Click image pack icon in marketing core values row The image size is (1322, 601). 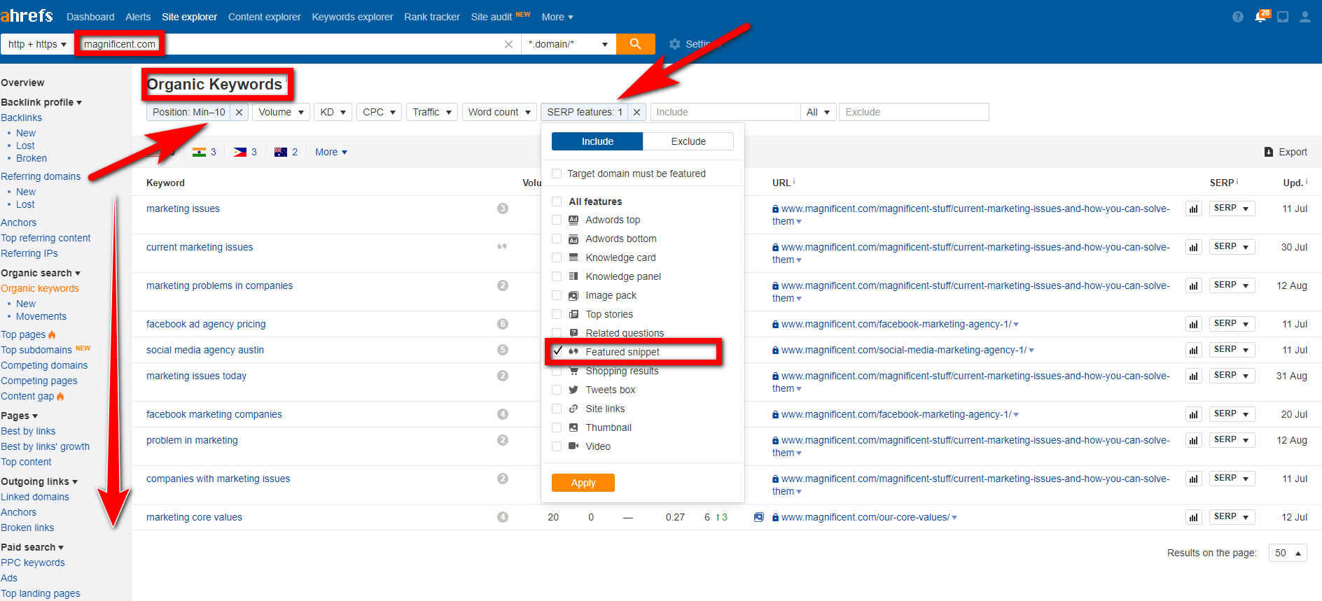pyautogui.click(x=758, y=517)
